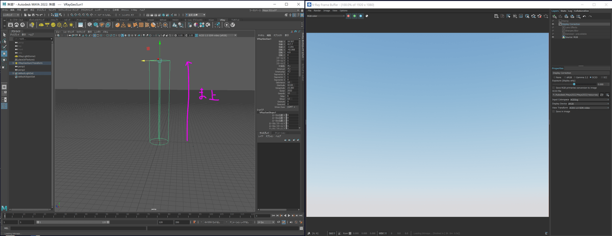Toggle blue channel in V-Ray Frame Buffer
Viewport: 612px width, 236px height.
tap(361, 16)
